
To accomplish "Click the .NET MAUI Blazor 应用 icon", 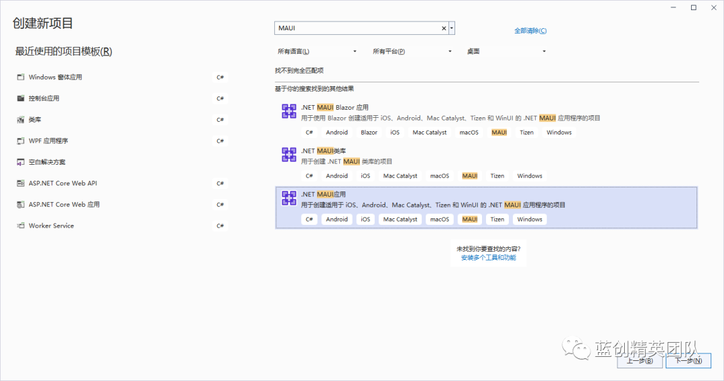I will [289, 111].
